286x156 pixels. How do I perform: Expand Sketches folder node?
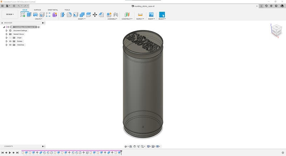[x=6, y=45]
